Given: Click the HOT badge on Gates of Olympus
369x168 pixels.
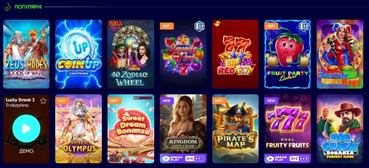Looking at the screenshot, I should coord(62,101).
